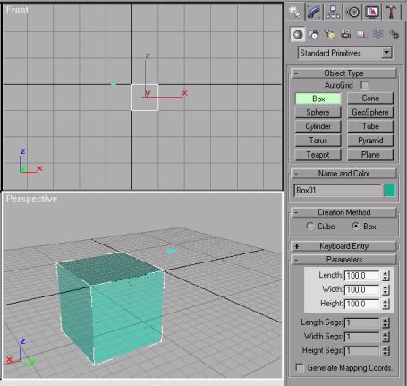Open the Modify panel tab
Screen dimensions: 407x386
coord(315,12)
